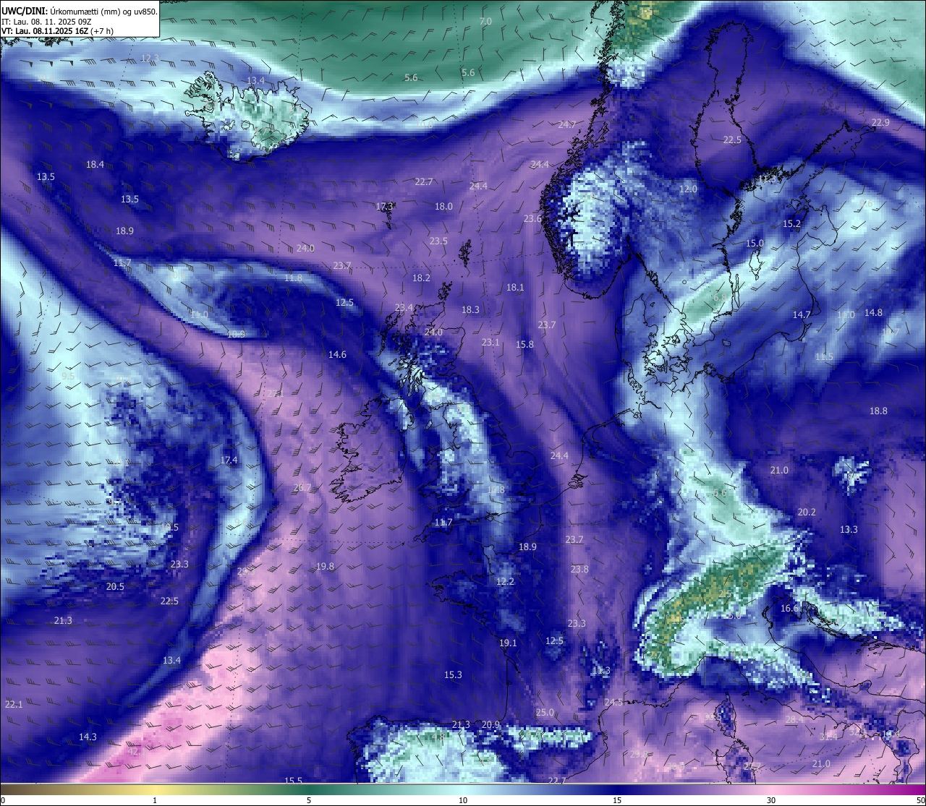Click the 5 tick on color scale
This screenshot has width=926, height=806.
point(309,800)
